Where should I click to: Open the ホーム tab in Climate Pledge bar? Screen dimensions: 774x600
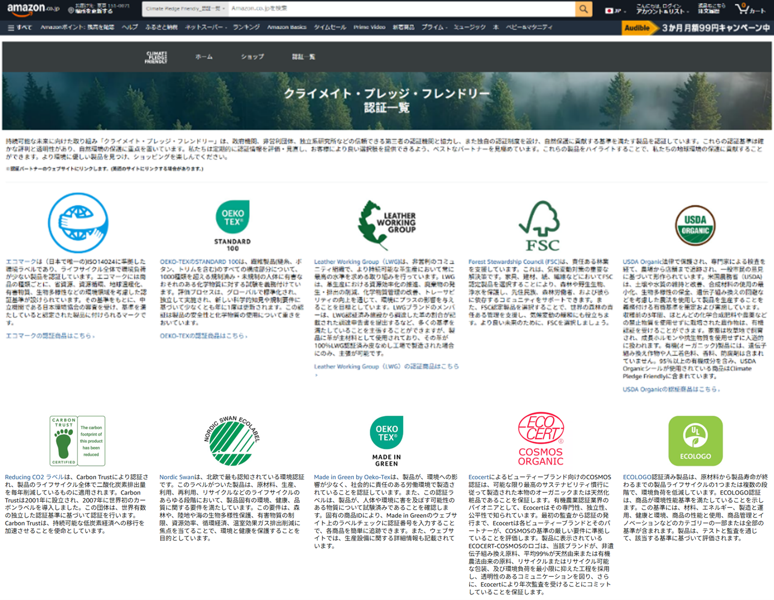(x=204, y=57)
